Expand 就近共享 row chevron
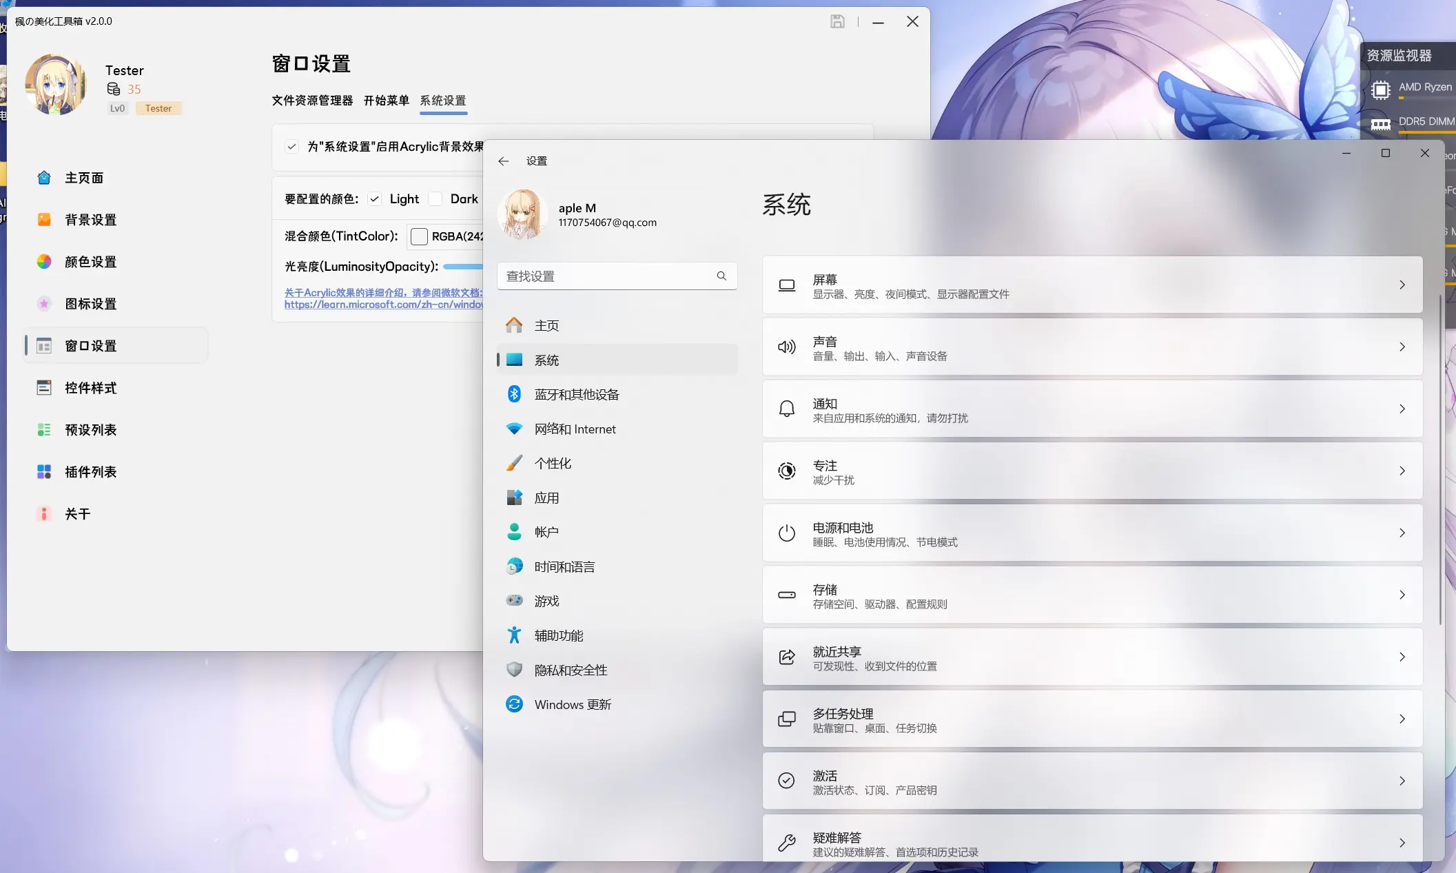Image resolution: width=1456 pixels, height=873 pixels. [x=1402, y=657]
